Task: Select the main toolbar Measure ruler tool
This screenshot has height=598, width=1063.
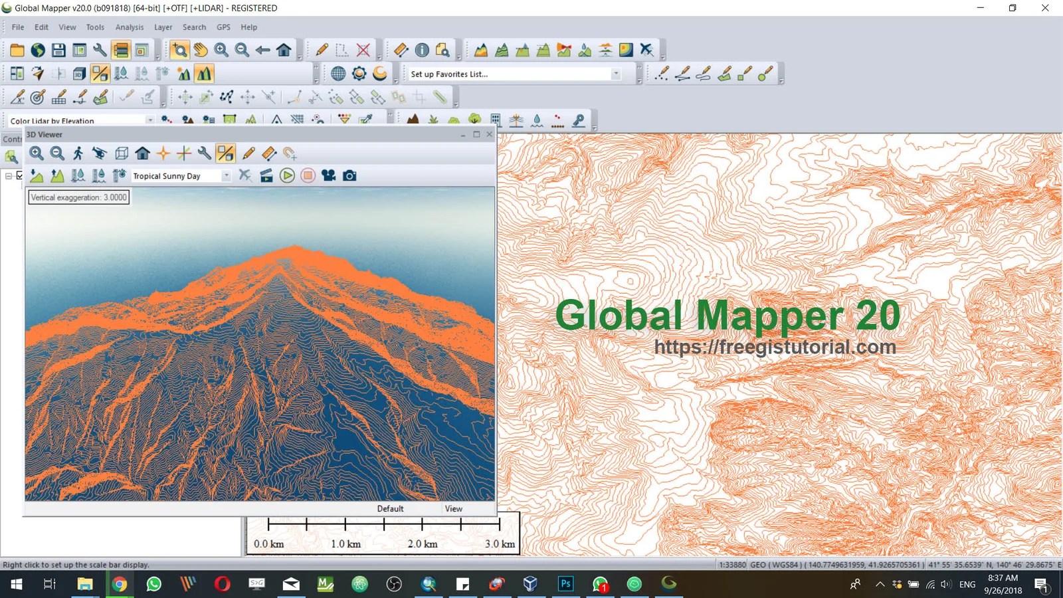Action: point(401,50)
